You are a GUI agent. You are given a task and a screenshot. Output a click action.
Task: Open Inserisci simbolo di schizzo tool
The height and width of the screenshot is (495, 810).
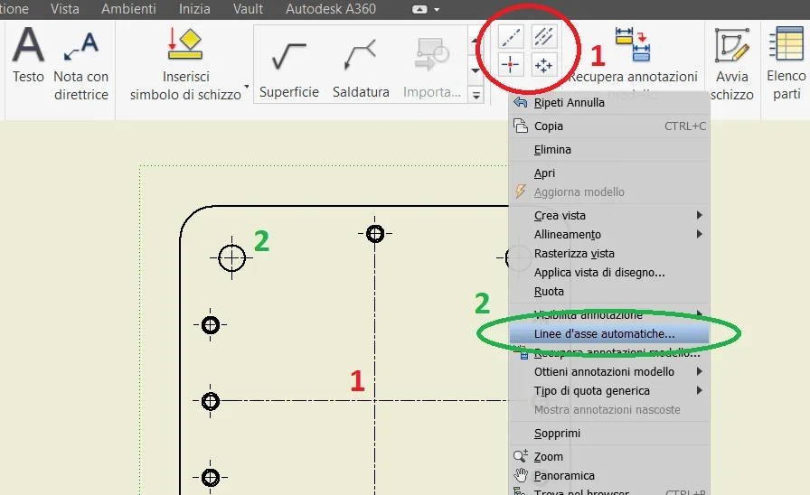pos(186,63)
